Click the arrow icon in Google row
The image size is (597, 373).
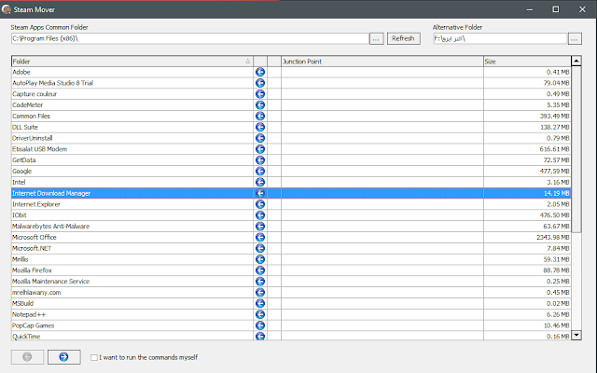(x=260, y=172)
